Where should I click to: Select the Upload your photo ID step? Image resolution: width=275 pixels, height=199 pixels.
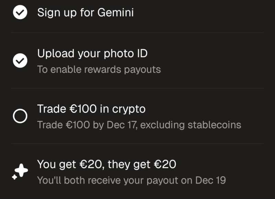[92, 53]
